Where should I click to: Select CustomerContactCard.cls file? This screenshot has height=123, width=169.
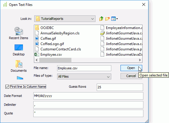click(58, 49)
